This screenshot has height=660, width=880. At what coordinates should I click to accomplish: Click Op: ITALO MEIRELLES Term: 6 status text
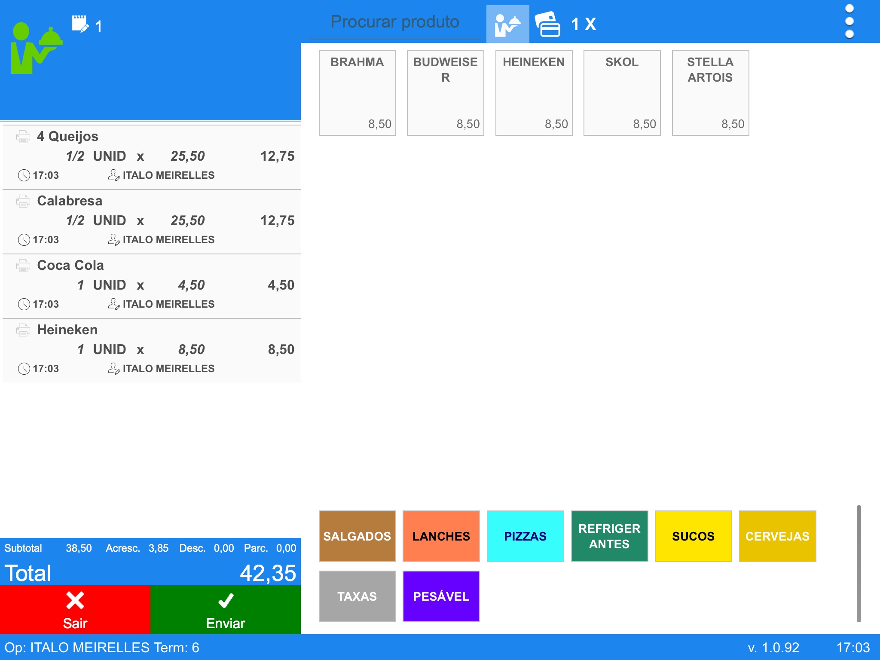(102, 648)
